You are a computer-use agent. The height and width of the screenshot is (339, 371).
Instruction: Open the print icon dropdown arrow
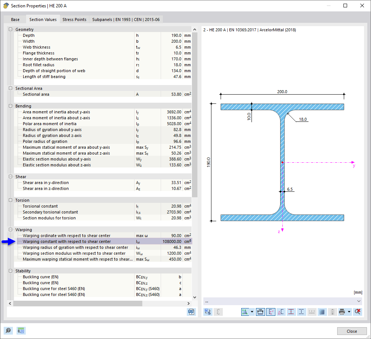(x=348, y=312)
